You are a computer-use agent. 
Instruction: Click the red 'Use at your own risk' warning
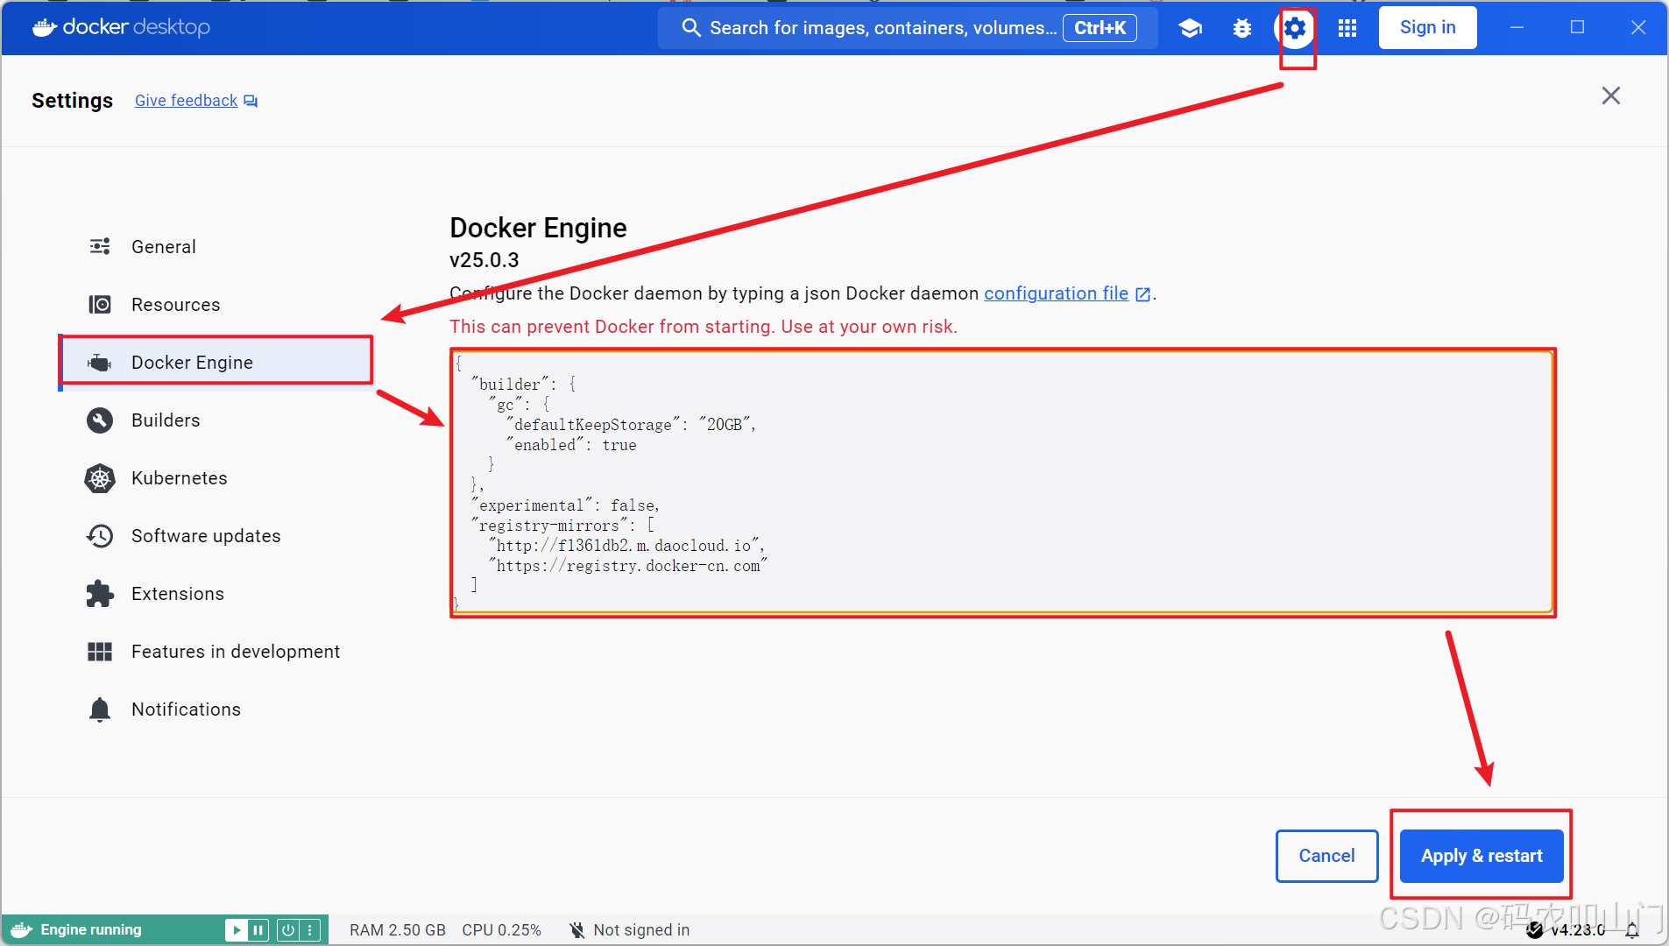point(703,327)
